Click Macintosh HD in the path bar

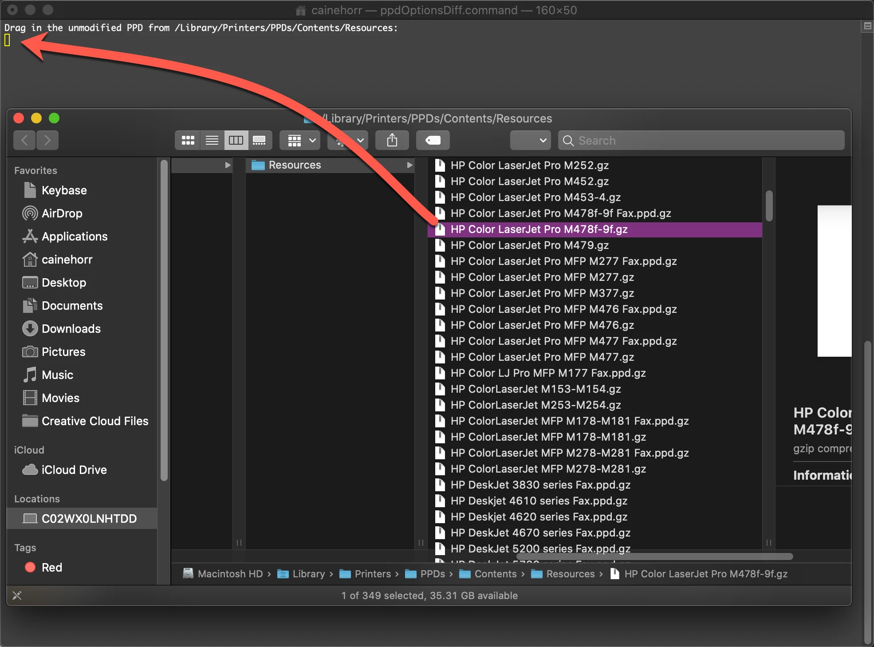coord(223,574)
